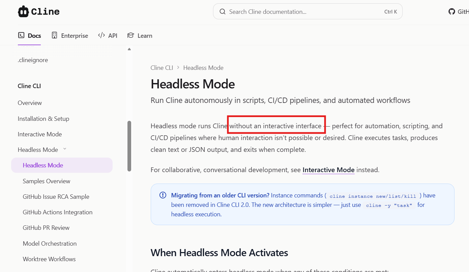Click the cline -y "task" code snippet
The height and width of the screenshot is (272, 469).
tap(389, 205)
